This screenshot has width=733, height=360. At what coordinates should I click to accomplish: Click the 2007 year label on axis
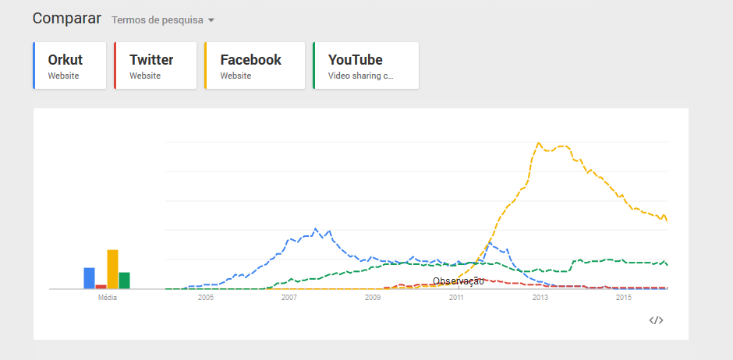[289, 298]
